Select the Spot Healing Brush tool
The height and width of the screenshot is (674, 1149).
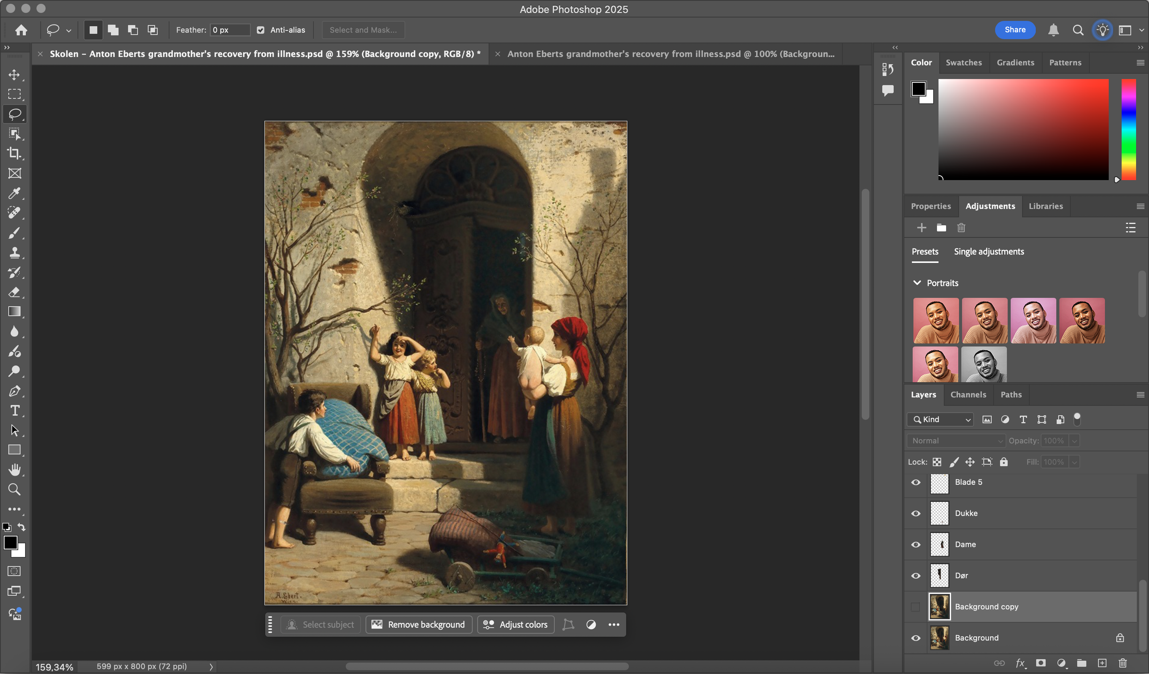[x=14, y=212]
